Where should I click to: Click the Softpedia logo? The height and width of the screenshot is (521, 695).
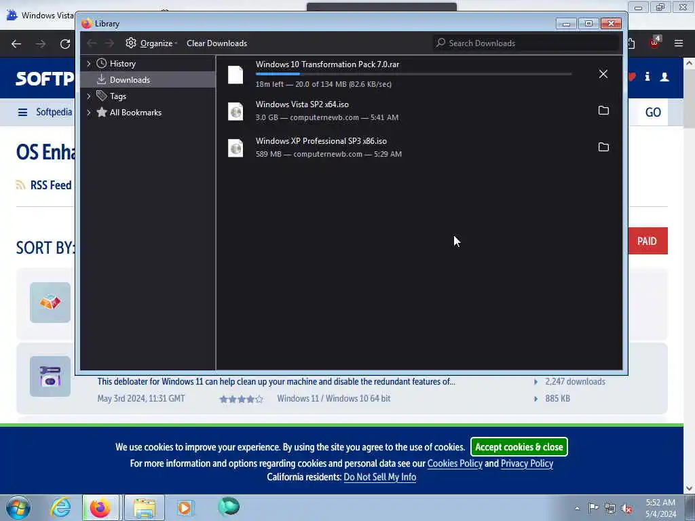click(45, 79)
